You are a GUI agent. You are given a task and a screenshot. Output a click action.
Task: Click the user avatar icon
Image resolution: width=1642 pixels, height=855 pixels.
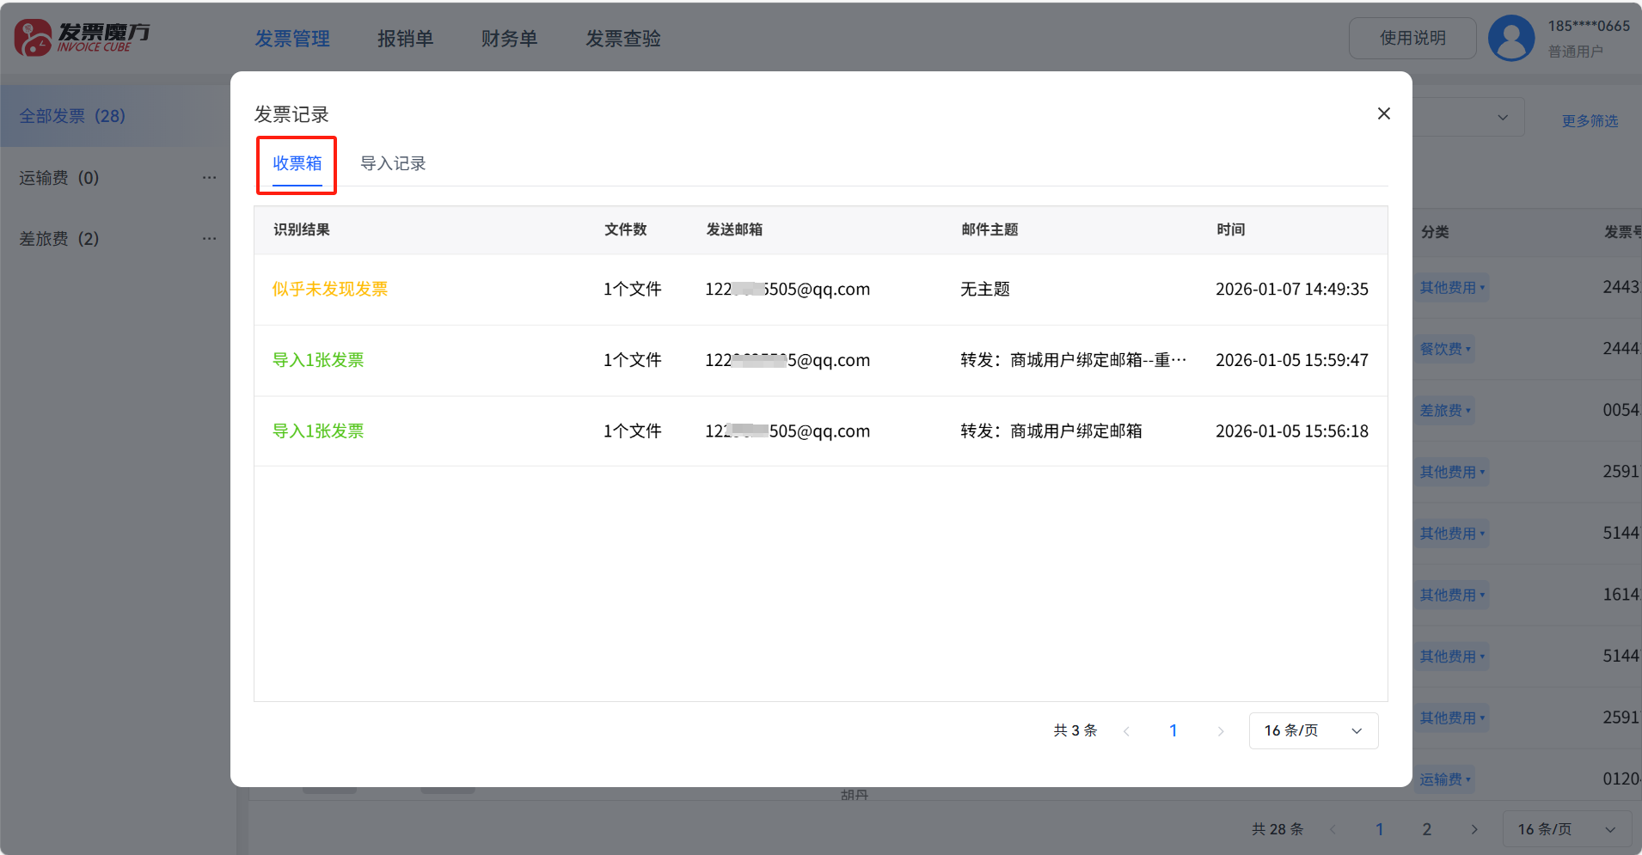tap(1510, 39)
